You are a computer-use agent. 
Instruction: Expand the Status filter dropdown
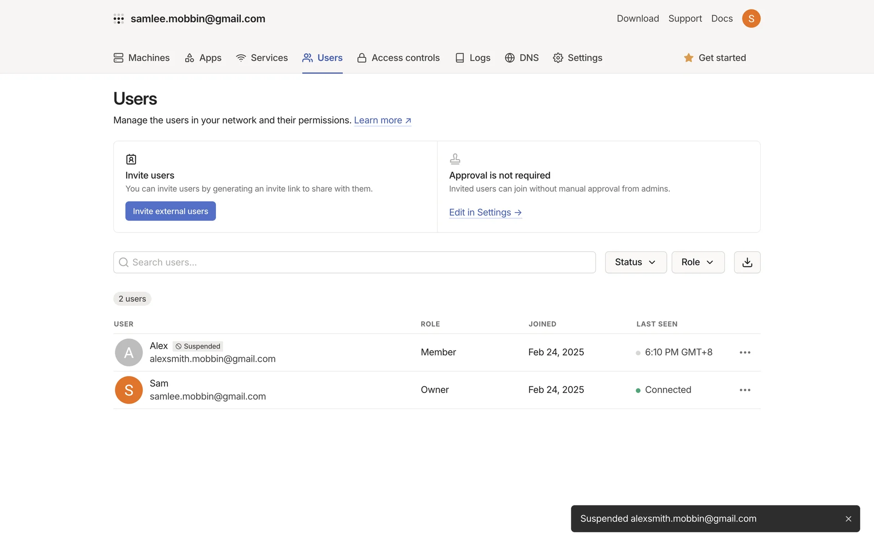coord(635,262)
